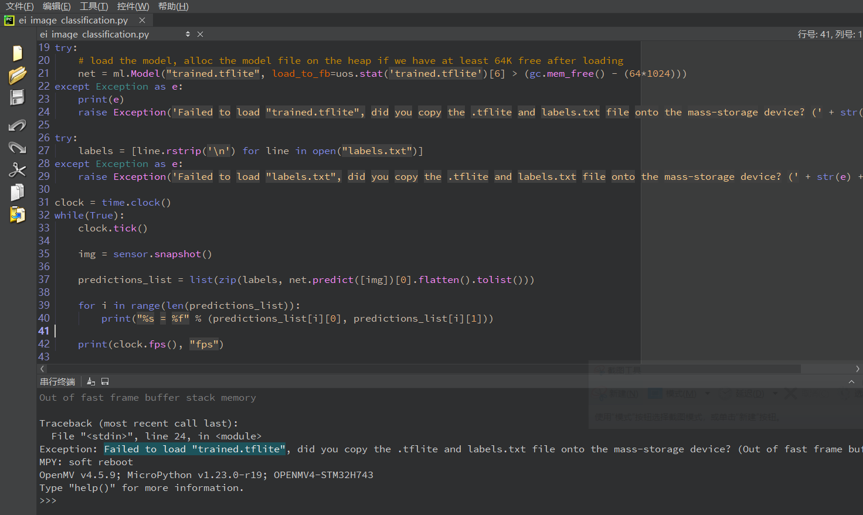Click the OpenMV v4.5.9 version line
This screenshot has height=515, width=863.
(x=206, y=475)
